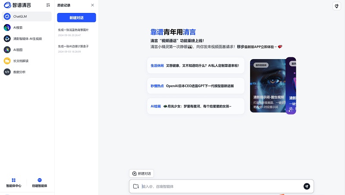
Task: Click the 智谱清言 logo
Action: tap(17, 5)
